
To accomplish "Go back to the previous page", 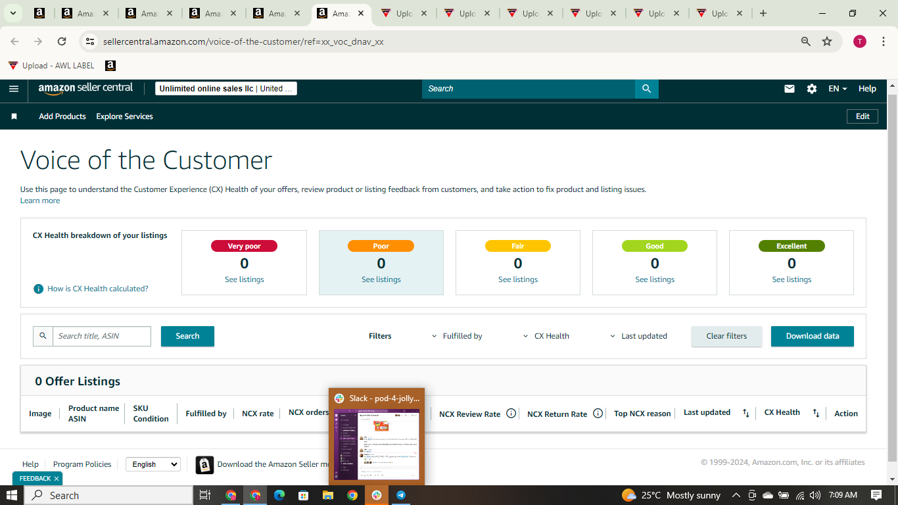I will click(x=14, y=41).
